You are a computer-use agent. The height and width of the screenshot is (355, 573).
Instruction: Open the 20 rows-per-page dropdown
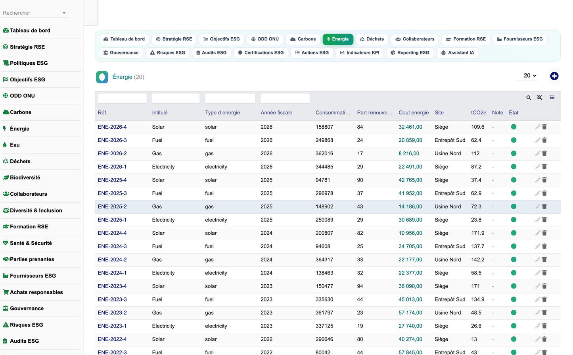coord(529,75)
